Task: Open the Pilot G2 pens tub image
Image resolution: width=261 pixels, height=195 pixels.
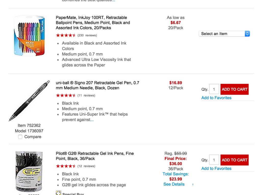Action: click(x=29, y=171)
